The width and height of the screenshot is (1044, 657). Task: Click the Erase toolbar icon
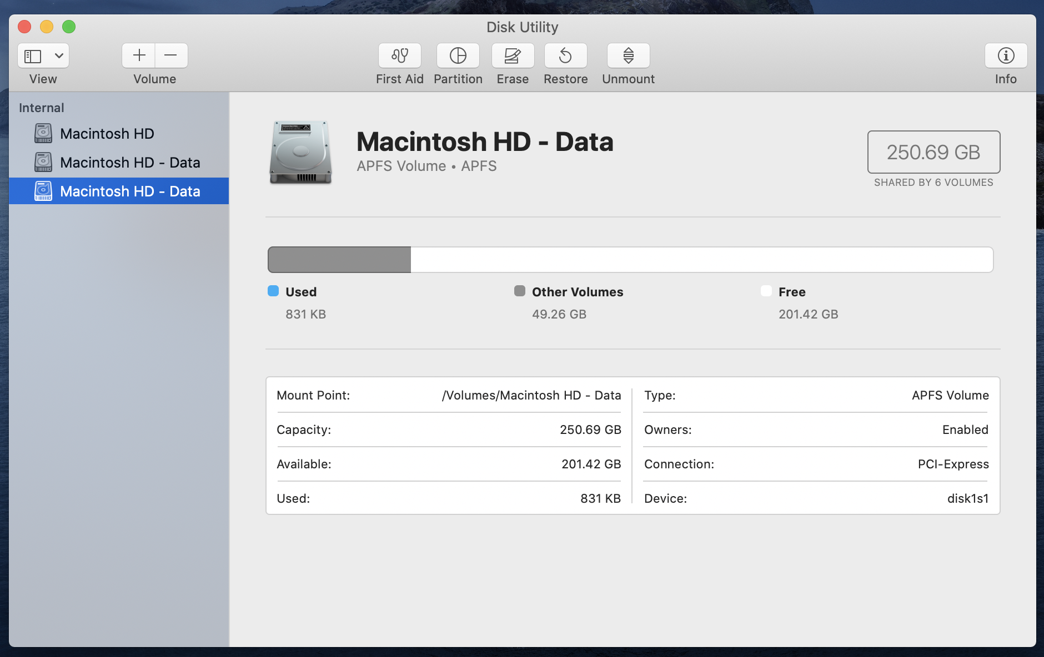513,55
